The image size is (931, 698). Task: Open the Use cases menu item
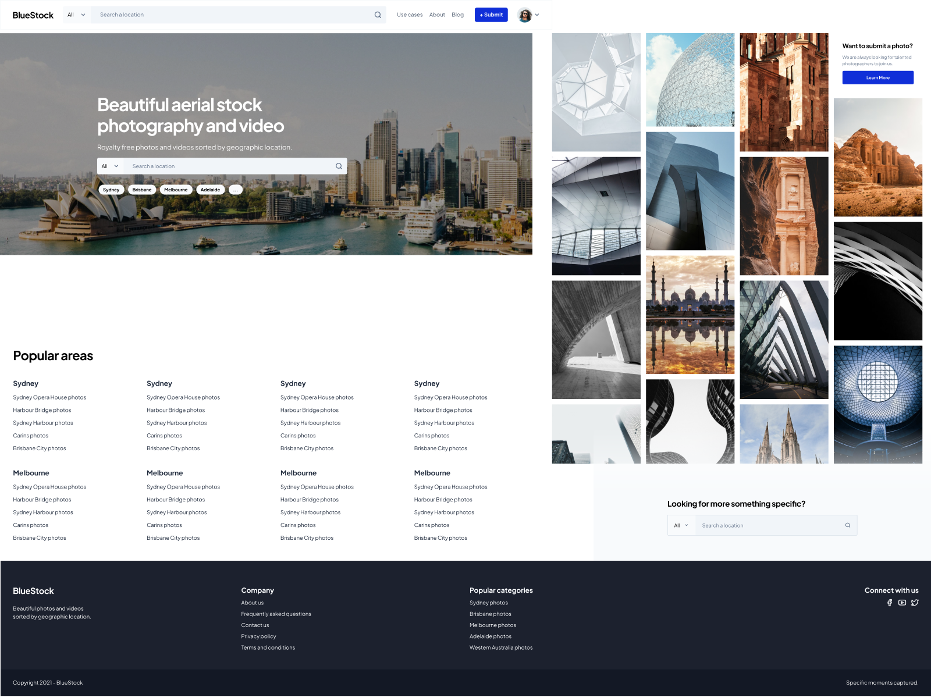point(410,15)
